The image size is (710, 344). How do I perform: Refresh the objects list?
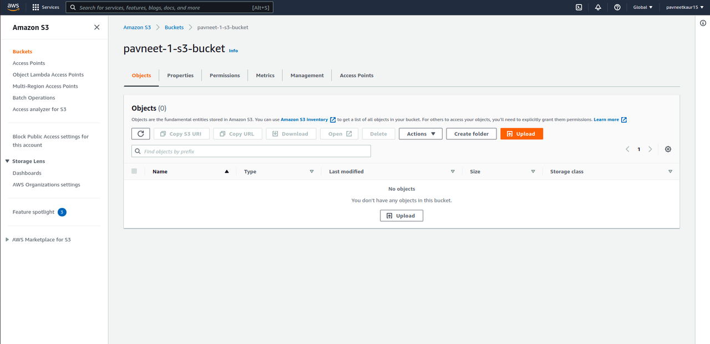[x=140, y=134]
